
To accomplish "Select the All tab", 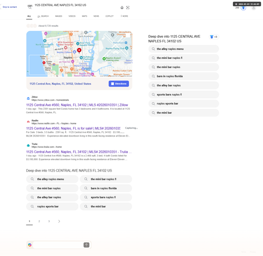I will tap(29, 16).
